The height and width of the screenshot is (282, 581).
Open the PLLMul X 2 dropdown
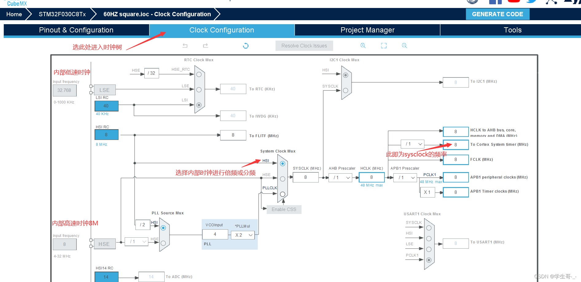[243, 235]
